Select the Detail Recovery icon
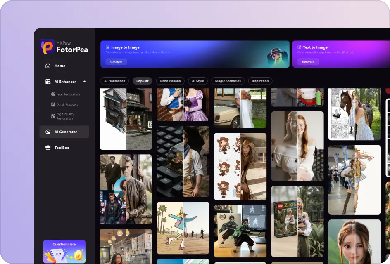390x264 pixels. [x=53, y=104]
